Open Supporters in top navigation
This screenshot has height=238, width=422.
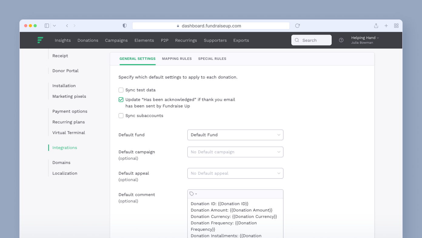pos(215,40)
